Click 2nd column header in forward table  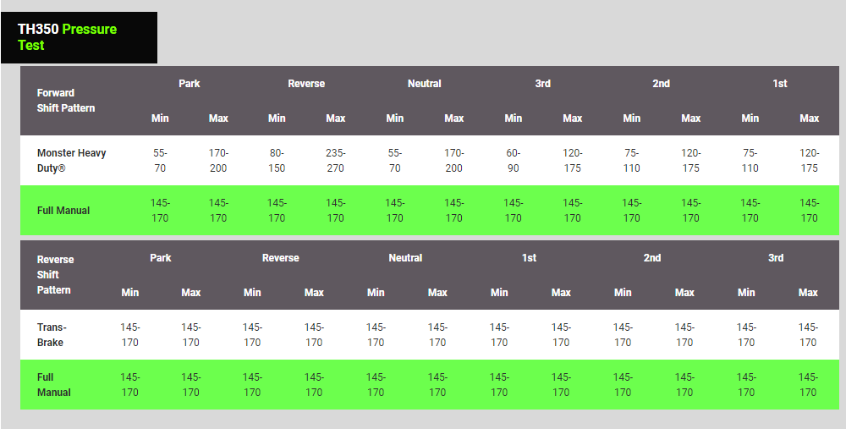pyautogui.click(x=662, y=84)
